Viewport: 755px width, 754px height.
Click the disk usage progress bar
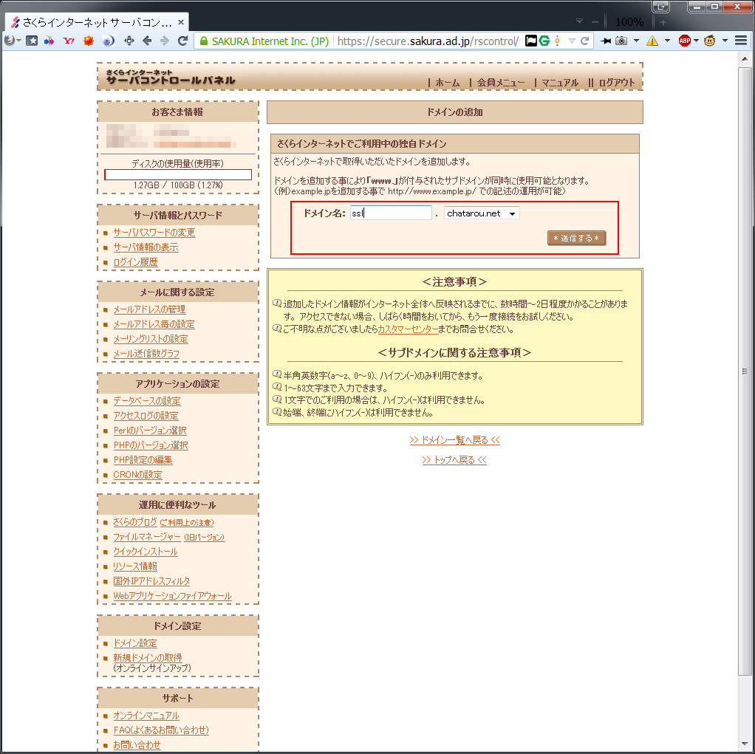178,174
